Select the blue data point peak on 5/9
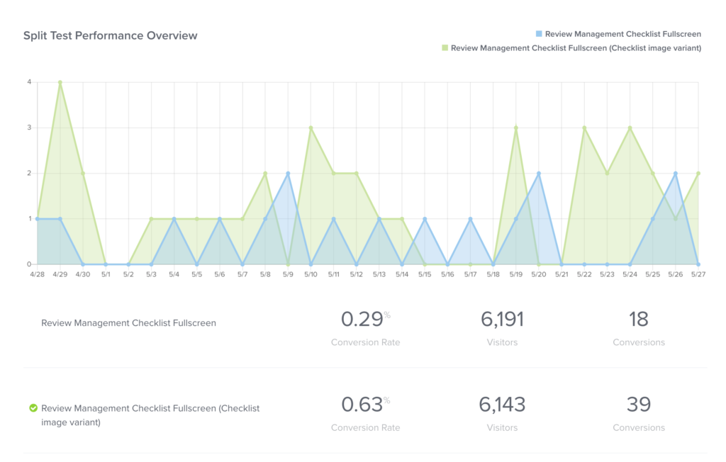 (288, 173)
